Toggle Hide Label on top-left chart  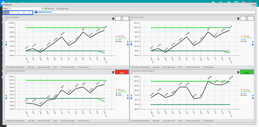(31, 67)
